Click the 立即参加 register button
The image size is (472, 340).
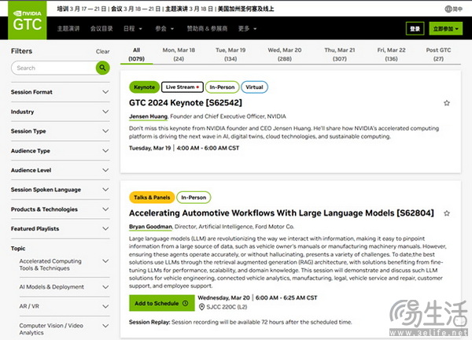point(445,28)
